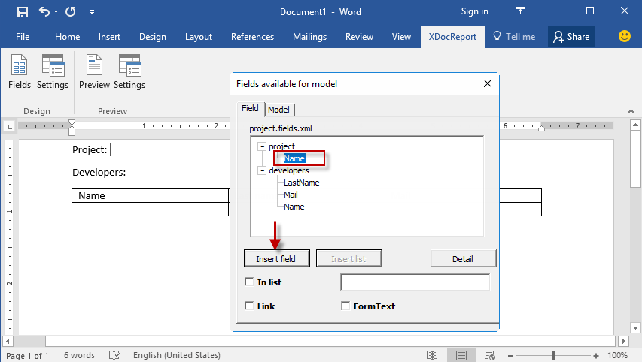Image resolution: width=642 pixels, height=362 pixels.
Task: Toggle the Link checkbox
Action: click(x=250, y=306)
